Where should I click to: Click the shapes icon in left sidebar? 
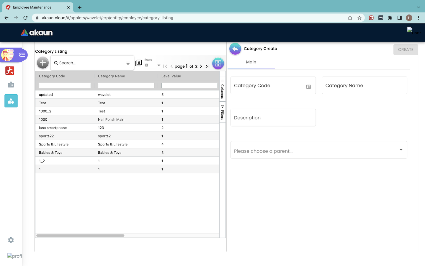[11, 101]
